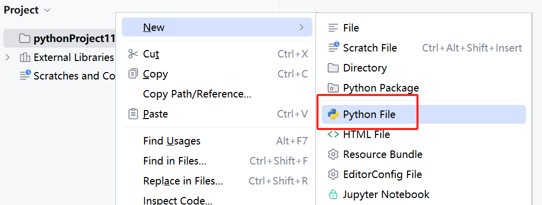The height and width of the screenshot is (205, 542).
Task: Choose Find in Files option
Action: pyautogui.click(x=174, y=161)
